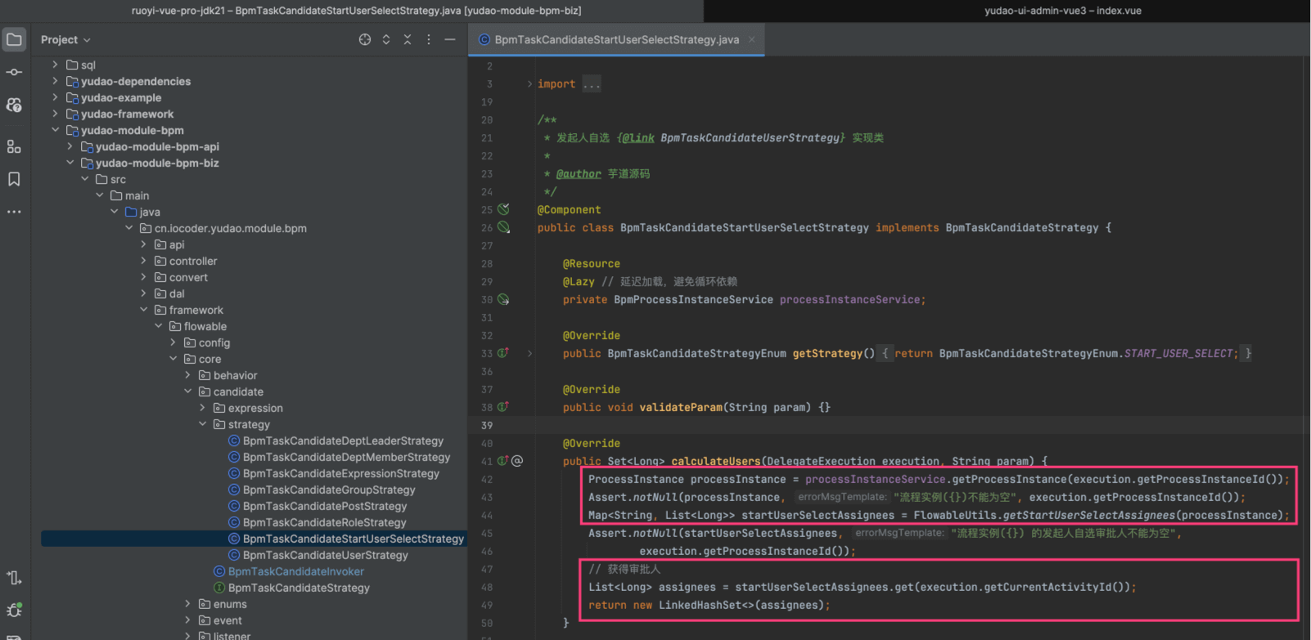The image size is (1311, 640).
Task: Click the BpmTaskCandidateUserStrategy javadoc link
Action: click(750, 138)
